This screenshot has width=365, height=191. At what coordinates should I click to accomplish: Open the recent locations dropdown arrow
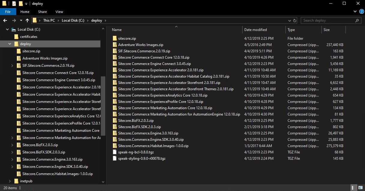coord(21,20)
